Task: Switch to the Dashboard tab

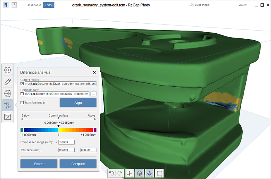Action: [33, 5]
